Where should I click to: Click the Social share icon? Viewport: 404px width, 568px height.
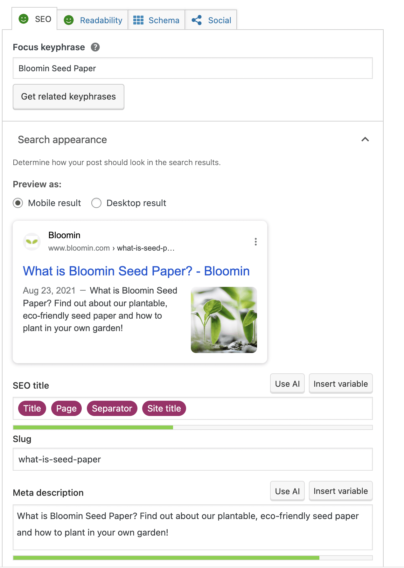(197, 20)
